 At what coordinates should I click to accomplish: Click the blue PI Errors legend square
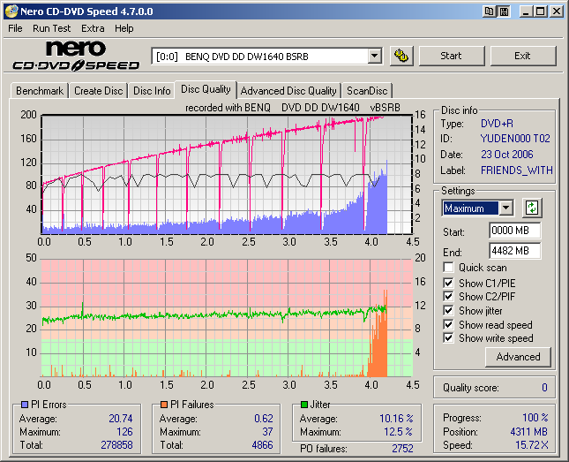tap(25, 405)
